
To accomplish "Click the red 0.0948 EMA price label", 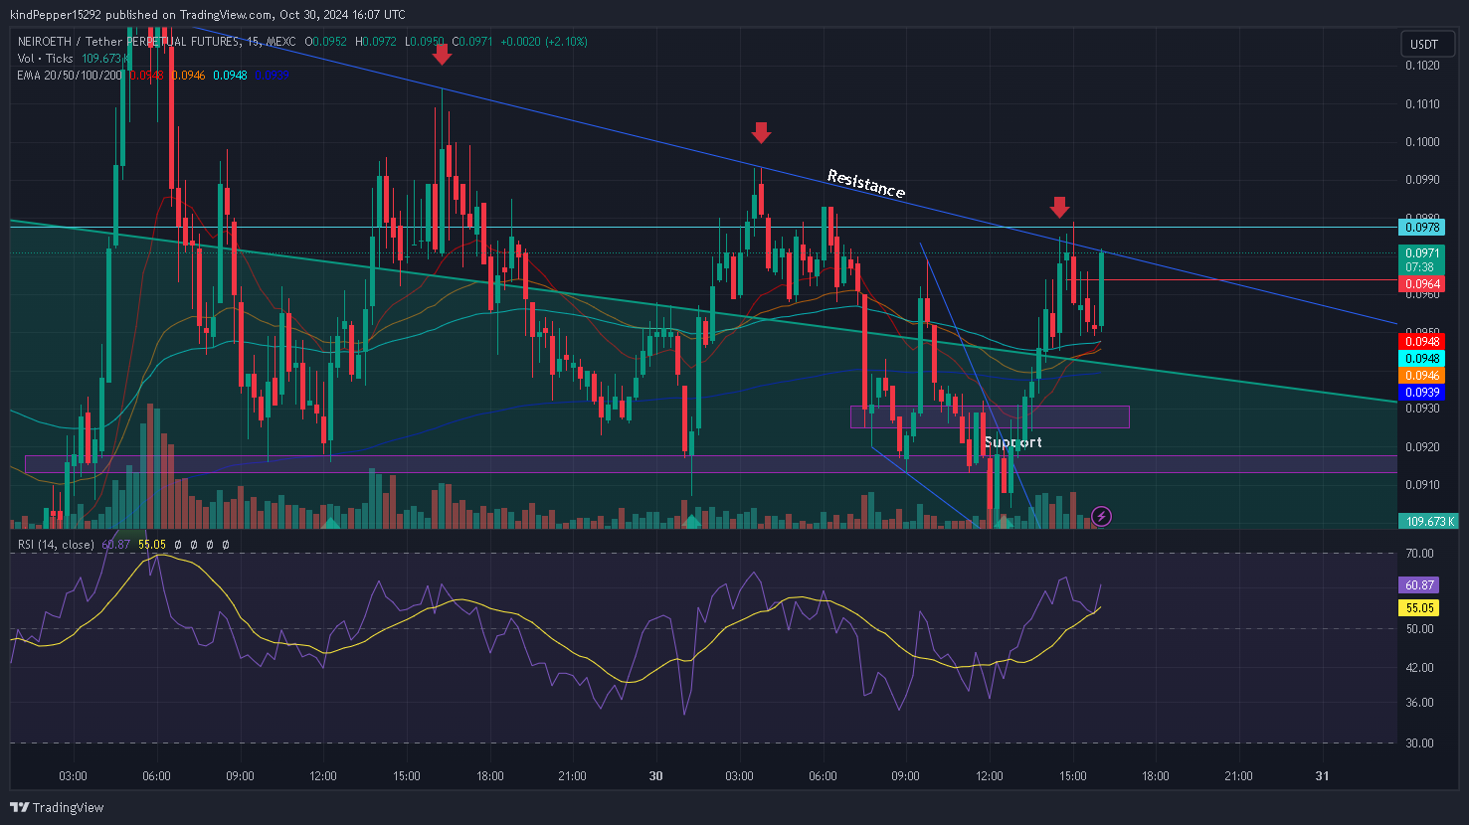I will tap(1423, 342).
